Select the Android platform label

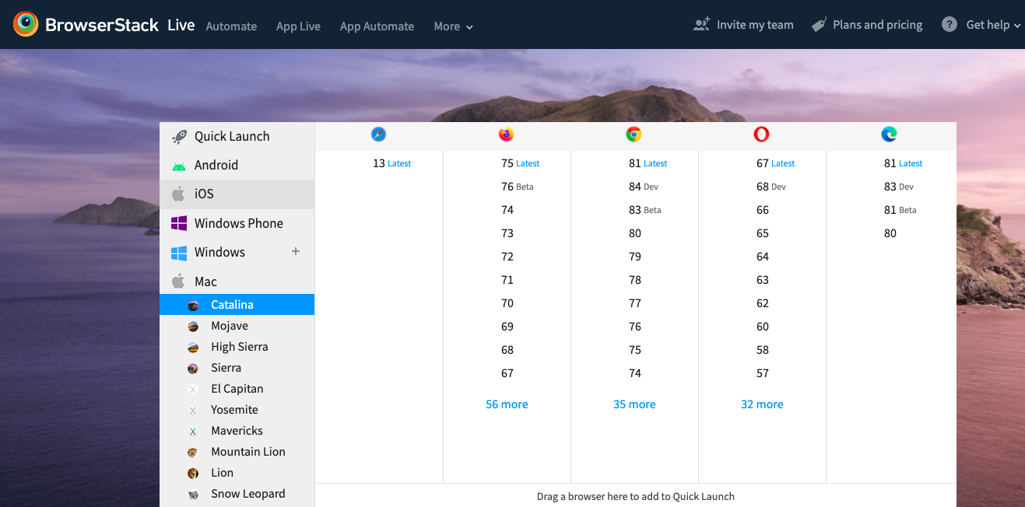(x=216, y=165)
